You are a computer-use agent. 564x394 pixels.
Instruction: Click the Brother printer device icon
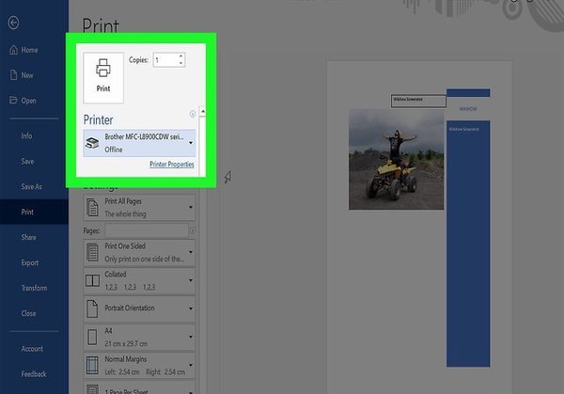coord(93,143)
